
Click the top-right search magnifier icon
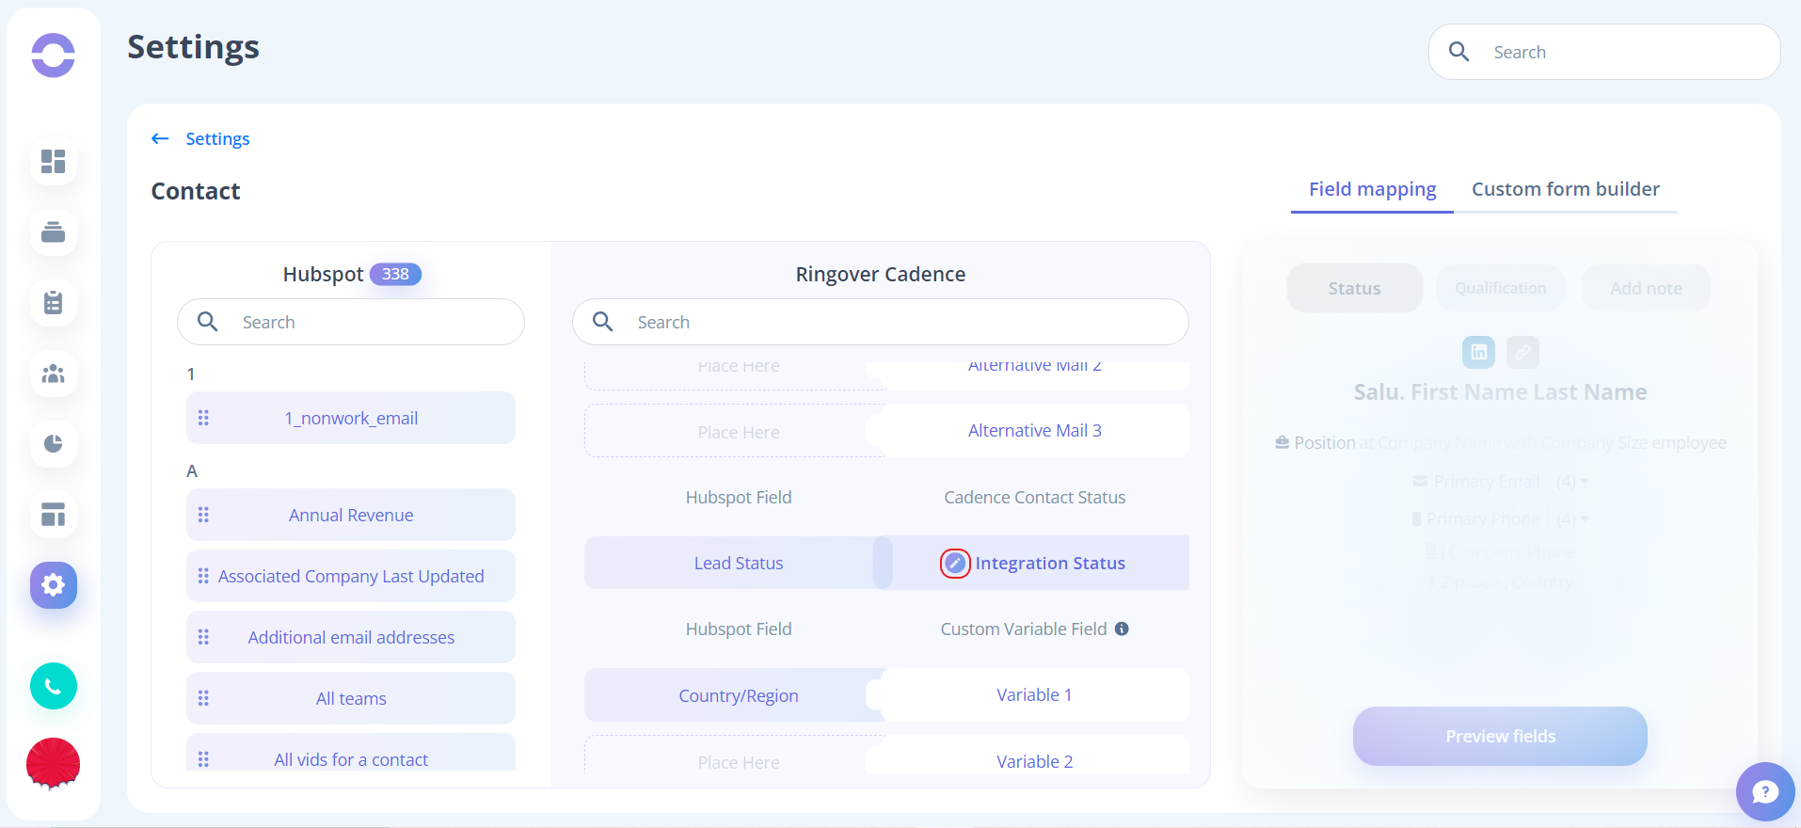pyautogui.click(x=1459, y=52)
